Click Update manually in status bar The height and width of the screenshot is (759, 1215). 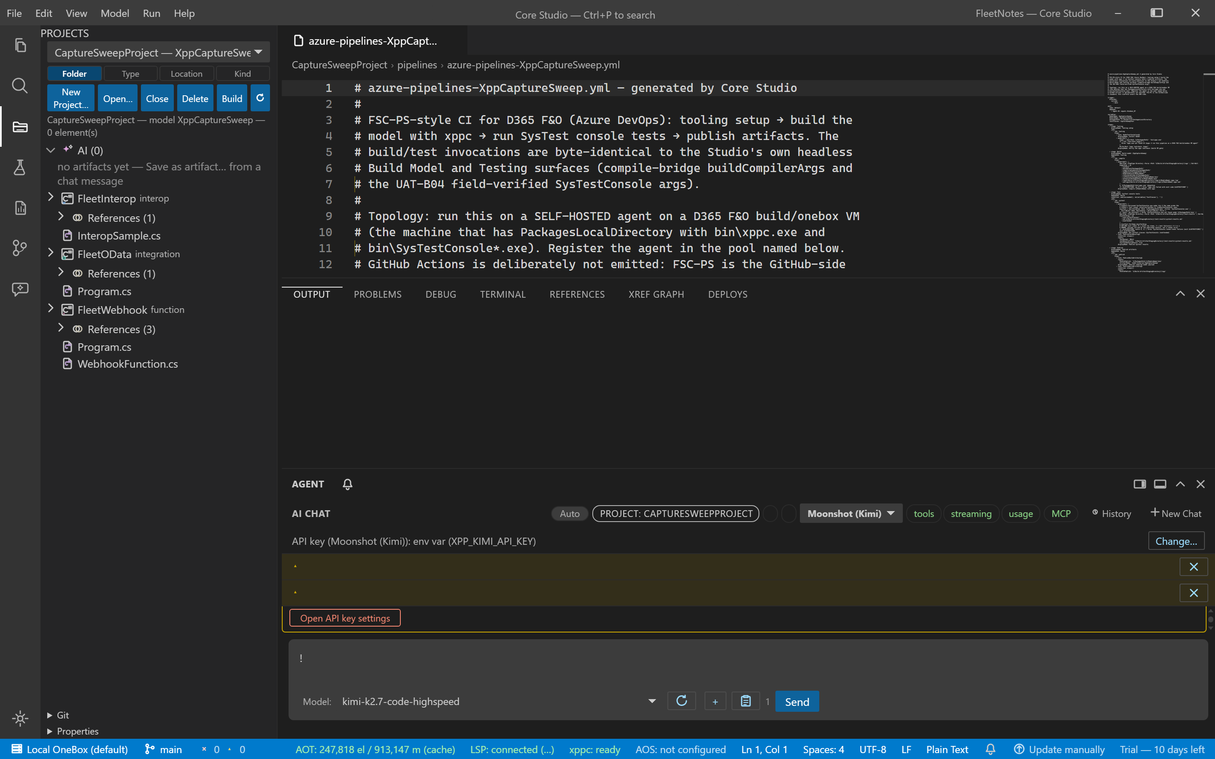(x=1059, y=749)
